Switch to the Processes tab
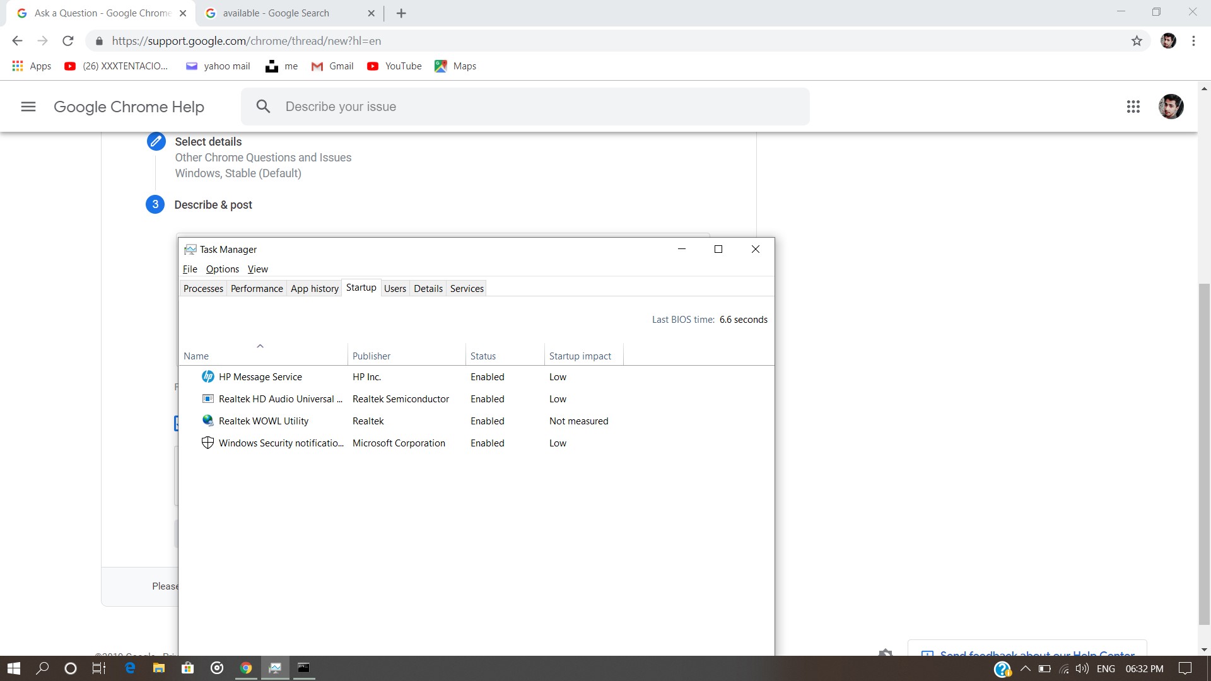The width and height of the screenshot is (1211, 681). (x=203, y=289)
